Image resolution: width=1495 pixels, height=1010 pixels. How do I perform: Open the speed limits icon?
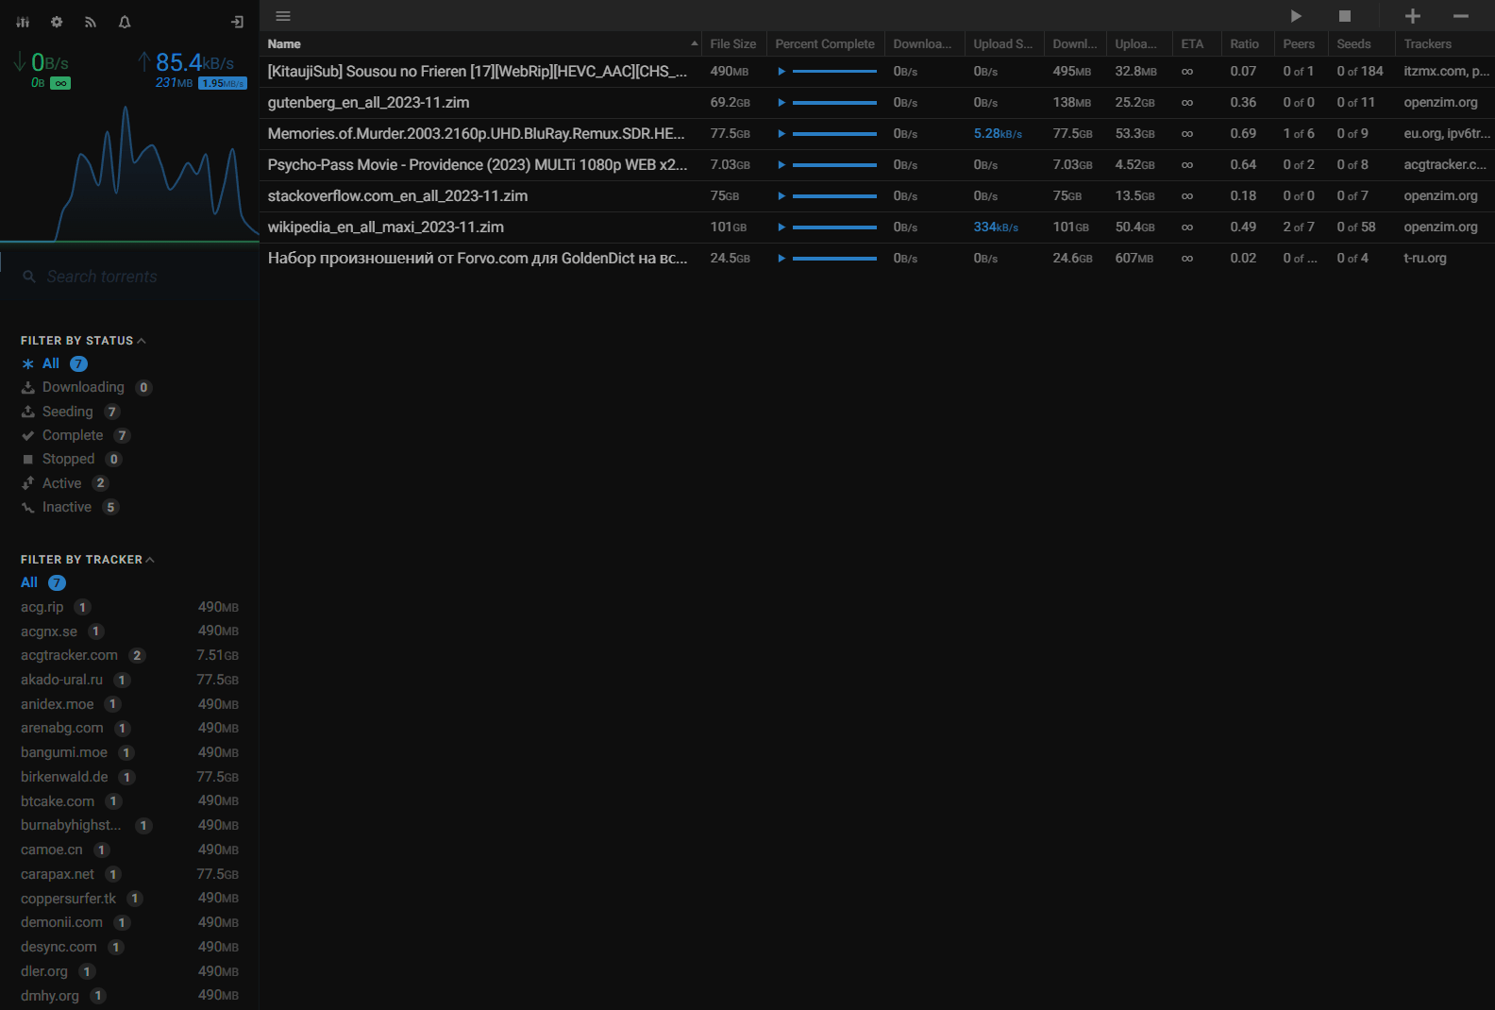point(23,22)
